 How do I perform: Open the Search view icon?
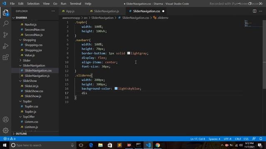point(5,24)
